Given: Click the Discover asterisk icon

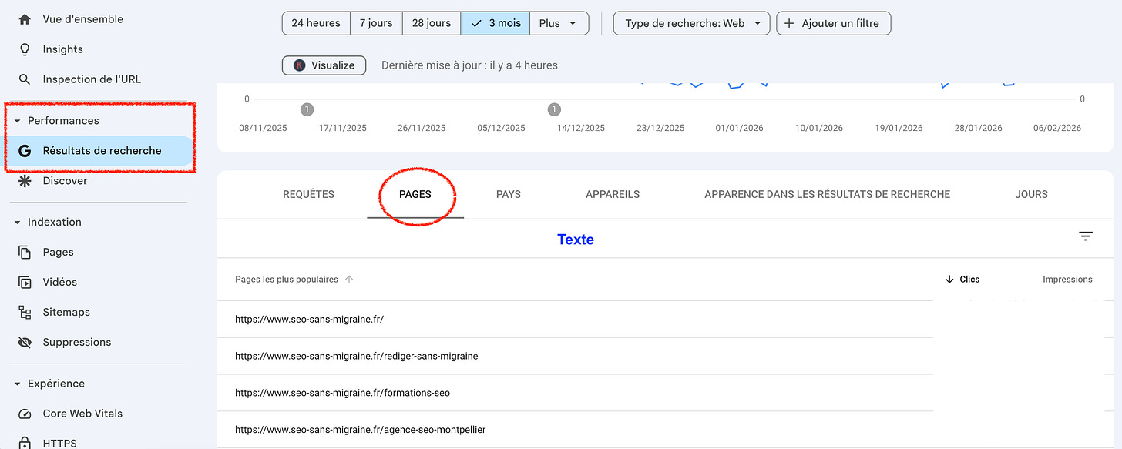Looking at the screenshot, I should [x=25, y=181].
